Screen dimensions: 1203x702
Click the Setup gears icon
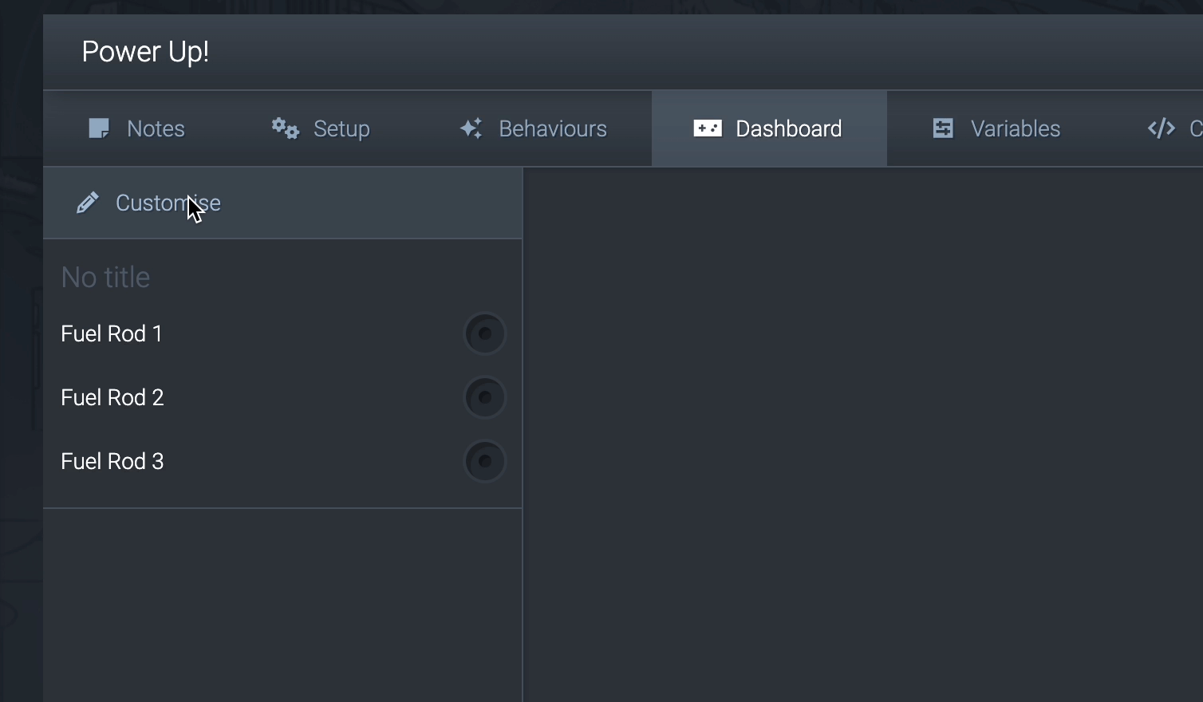[284, 128]
